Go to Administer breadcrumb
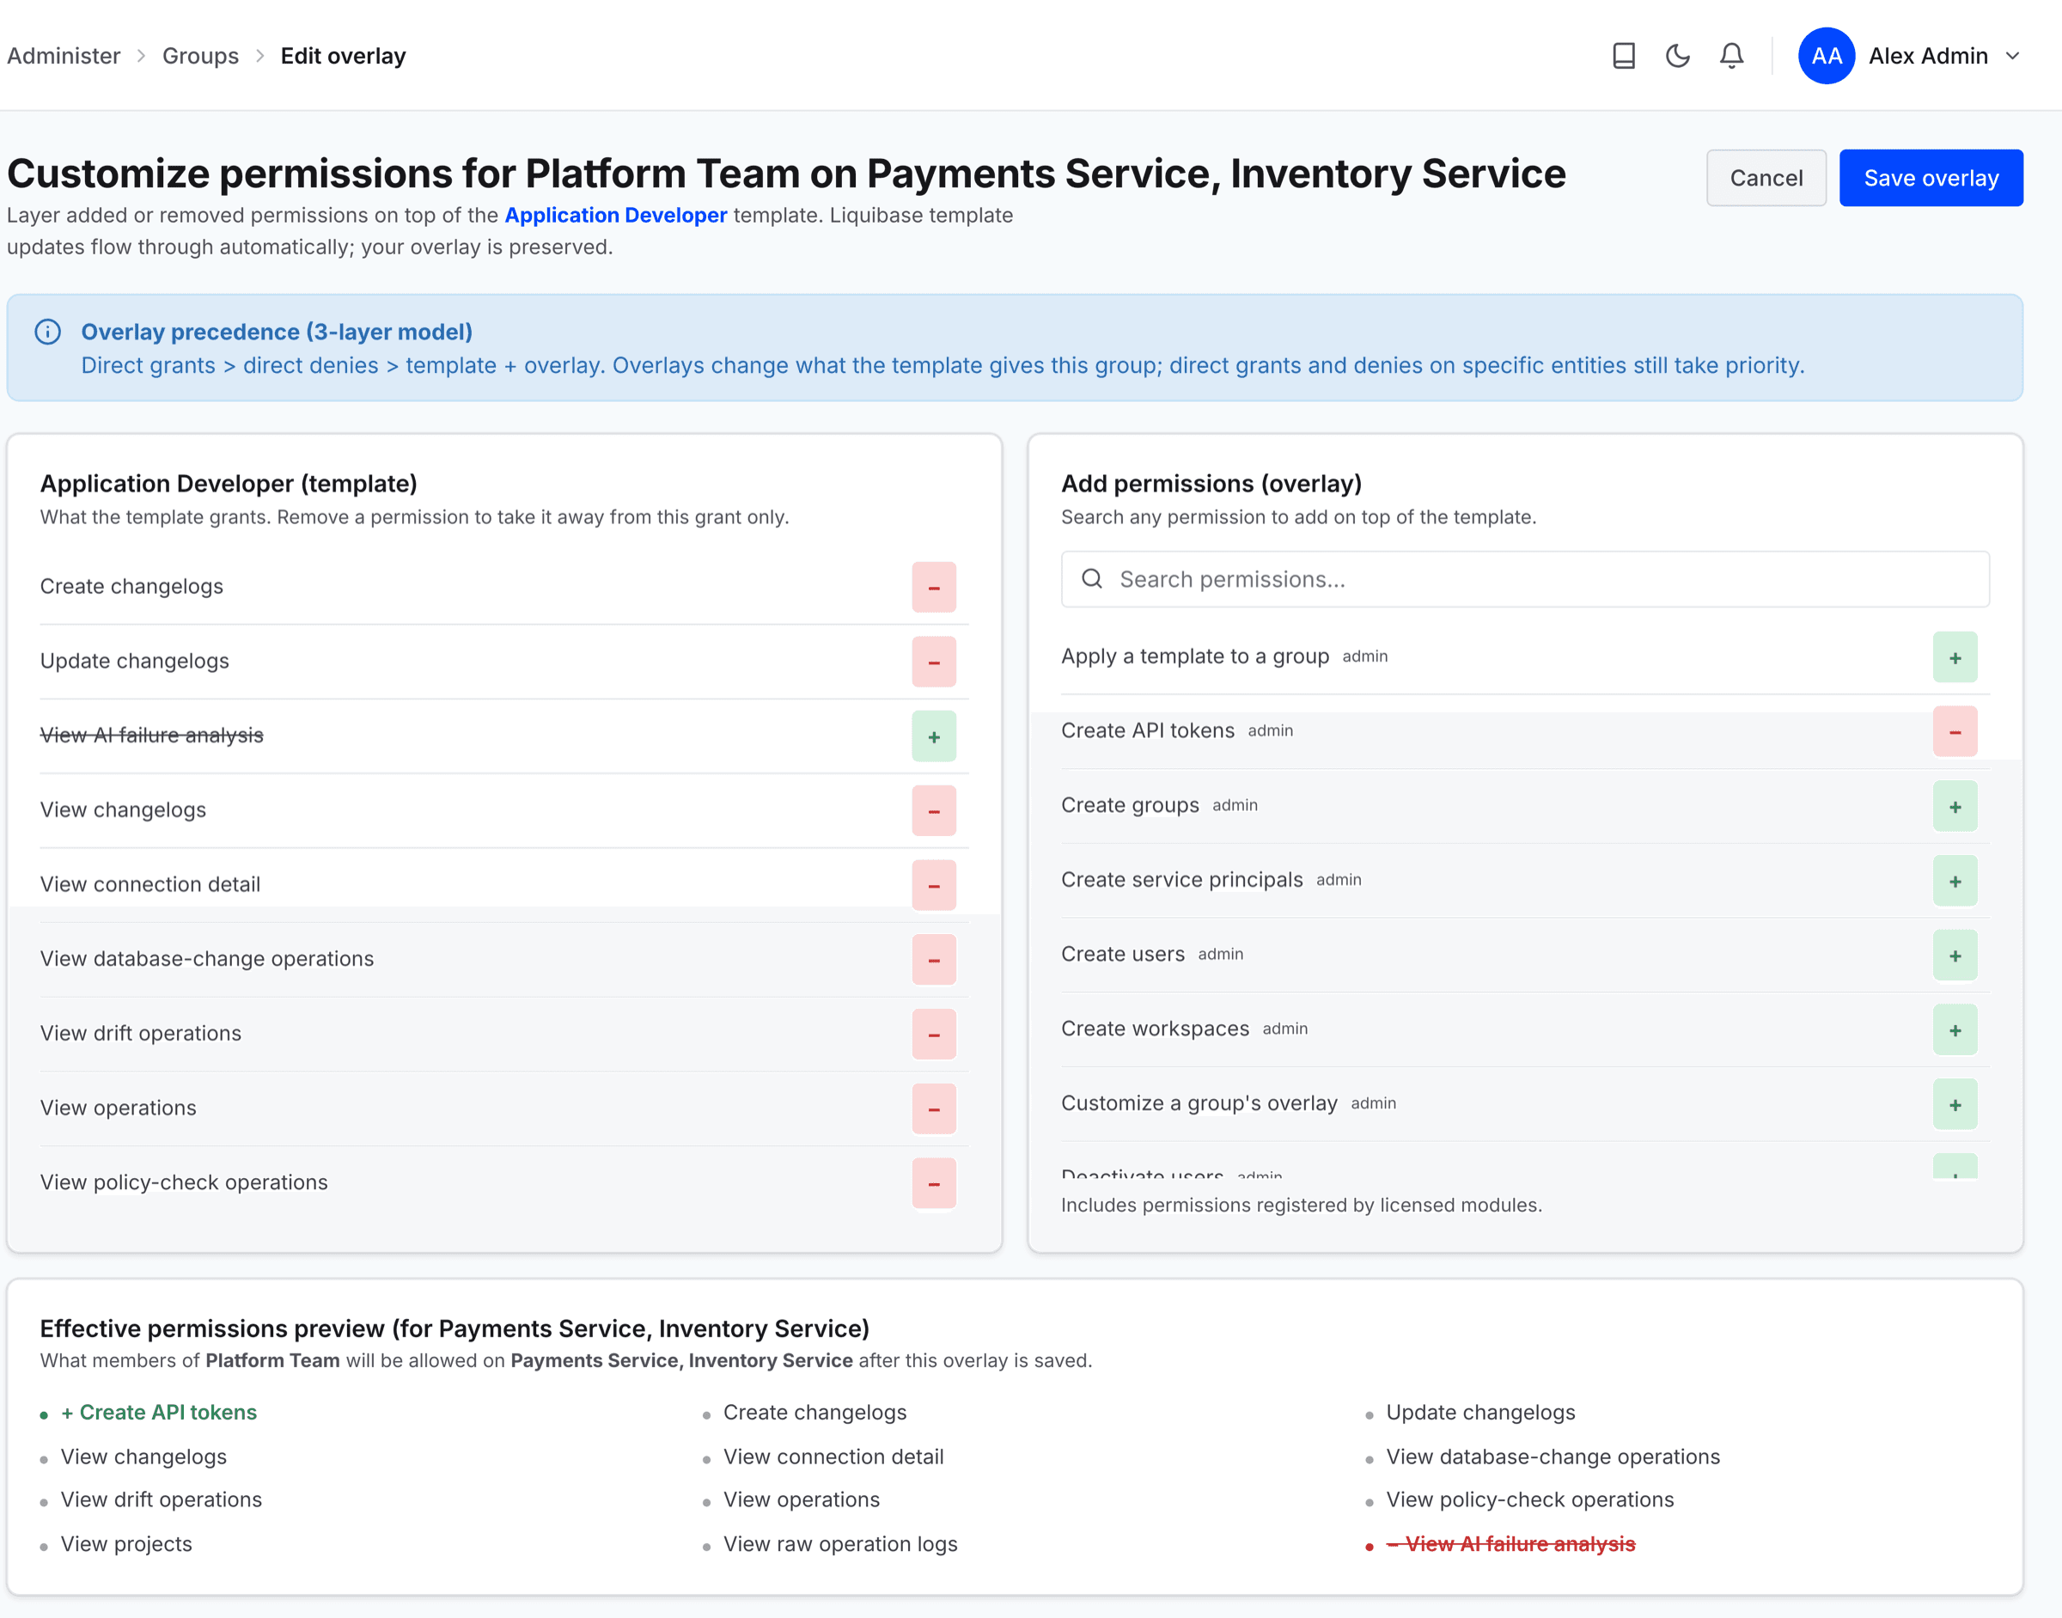 64,56
